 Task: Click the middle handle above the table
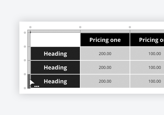(x=80, y=27)
